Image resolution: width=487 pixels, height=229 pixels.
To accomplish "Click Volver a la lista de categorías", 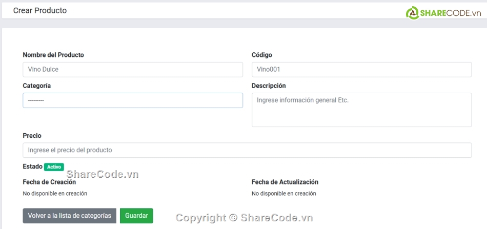I will [x=70, y=216].
